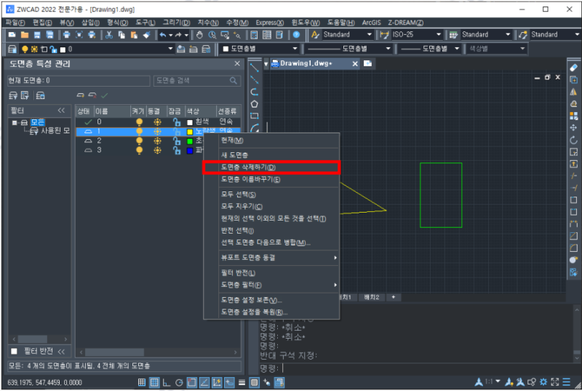The width and height of the screenshot is (582, 391).
Task: Toggle the light bulb for layer 0
Action: tap(139, 122)
